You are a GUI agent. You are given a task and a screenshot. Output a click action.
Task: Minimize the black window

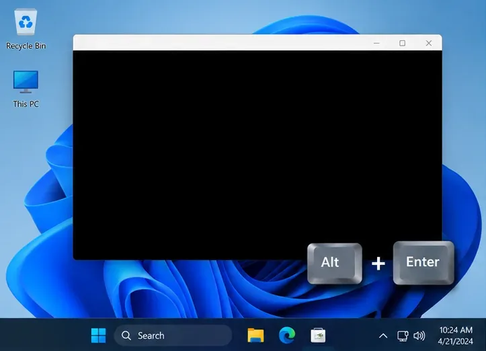click(x=376, y=43)
